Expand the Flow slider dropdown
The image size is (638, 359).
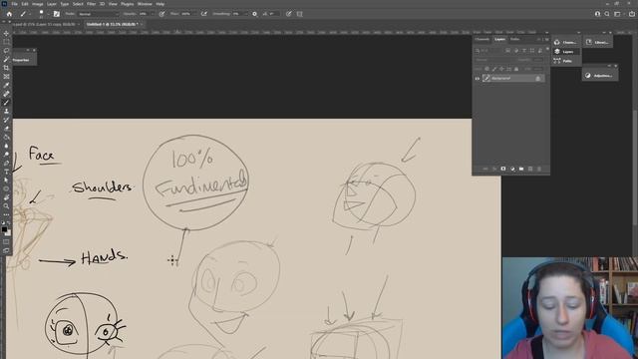coord(195,14)
